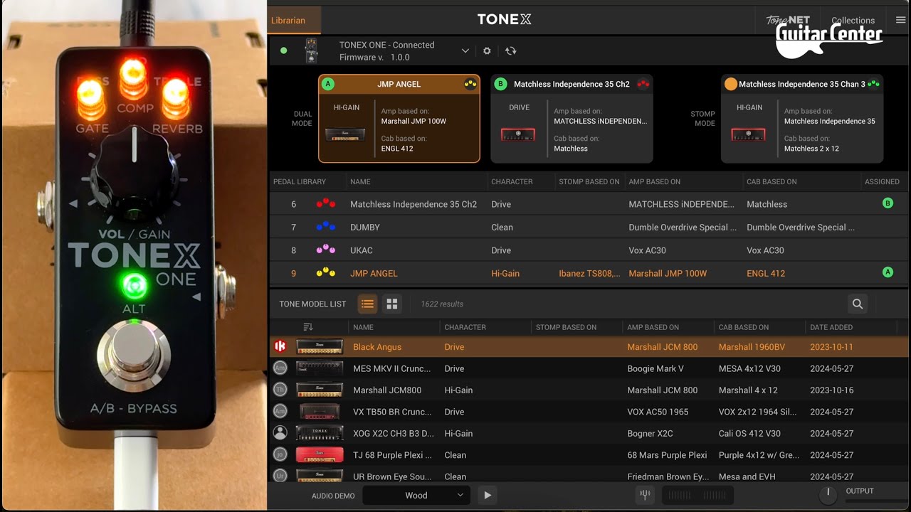Select slot A circle badge
This screenshot has width=911, height=512.
click(x=328, y=84)
